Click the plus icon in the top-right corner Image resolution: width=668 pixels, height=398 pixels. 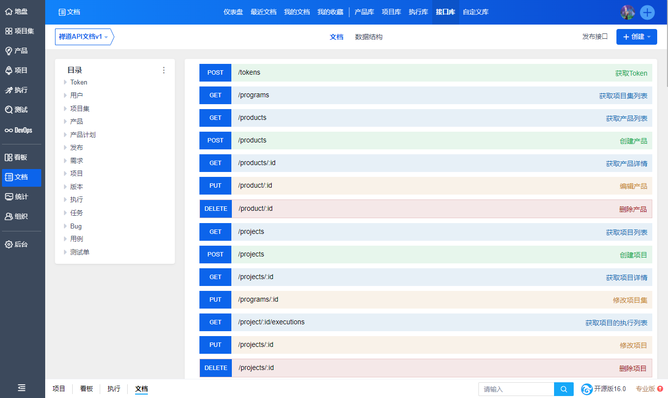[647, 12]
